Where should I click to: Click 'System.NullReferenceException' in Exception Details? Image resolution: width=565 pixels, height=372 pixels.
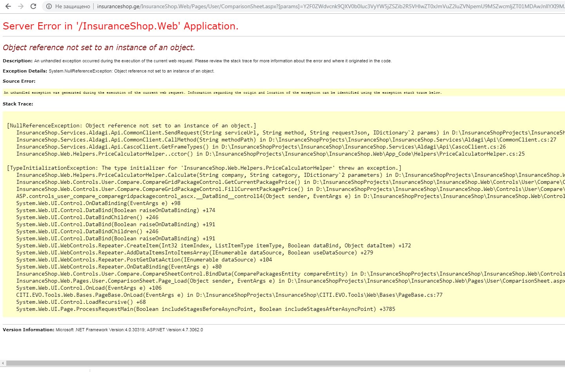click(81, 71)
